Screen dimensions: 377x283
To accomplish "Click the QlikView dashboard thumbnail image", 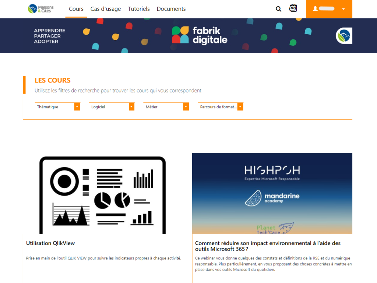I will 103,193.
